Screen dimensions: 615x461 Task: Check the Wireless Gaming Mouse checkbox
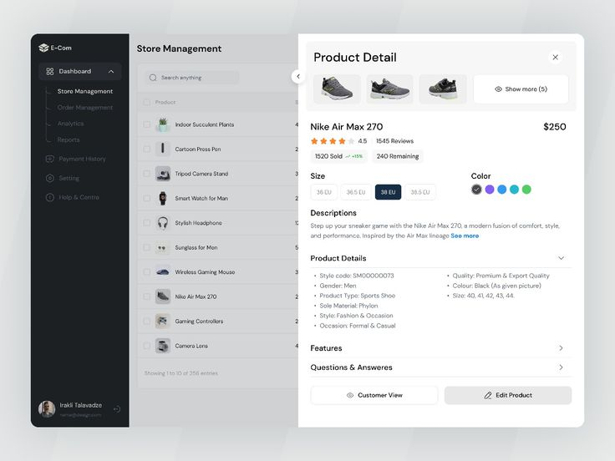tap(147, 272)
